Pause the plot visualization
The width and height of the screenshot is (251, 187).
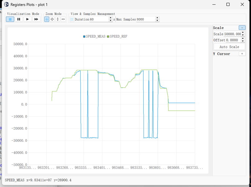[x=19, y=19]
